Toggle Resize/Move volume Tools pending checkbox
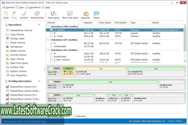This screenshot has height=125, width=188. (7, 99)
